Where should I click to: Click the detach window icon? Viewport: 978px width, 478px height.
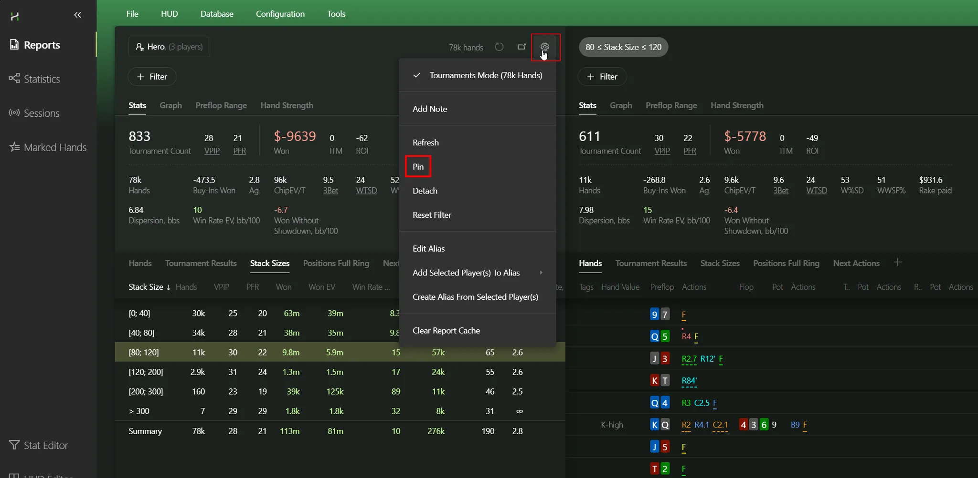tap(521, 47)
